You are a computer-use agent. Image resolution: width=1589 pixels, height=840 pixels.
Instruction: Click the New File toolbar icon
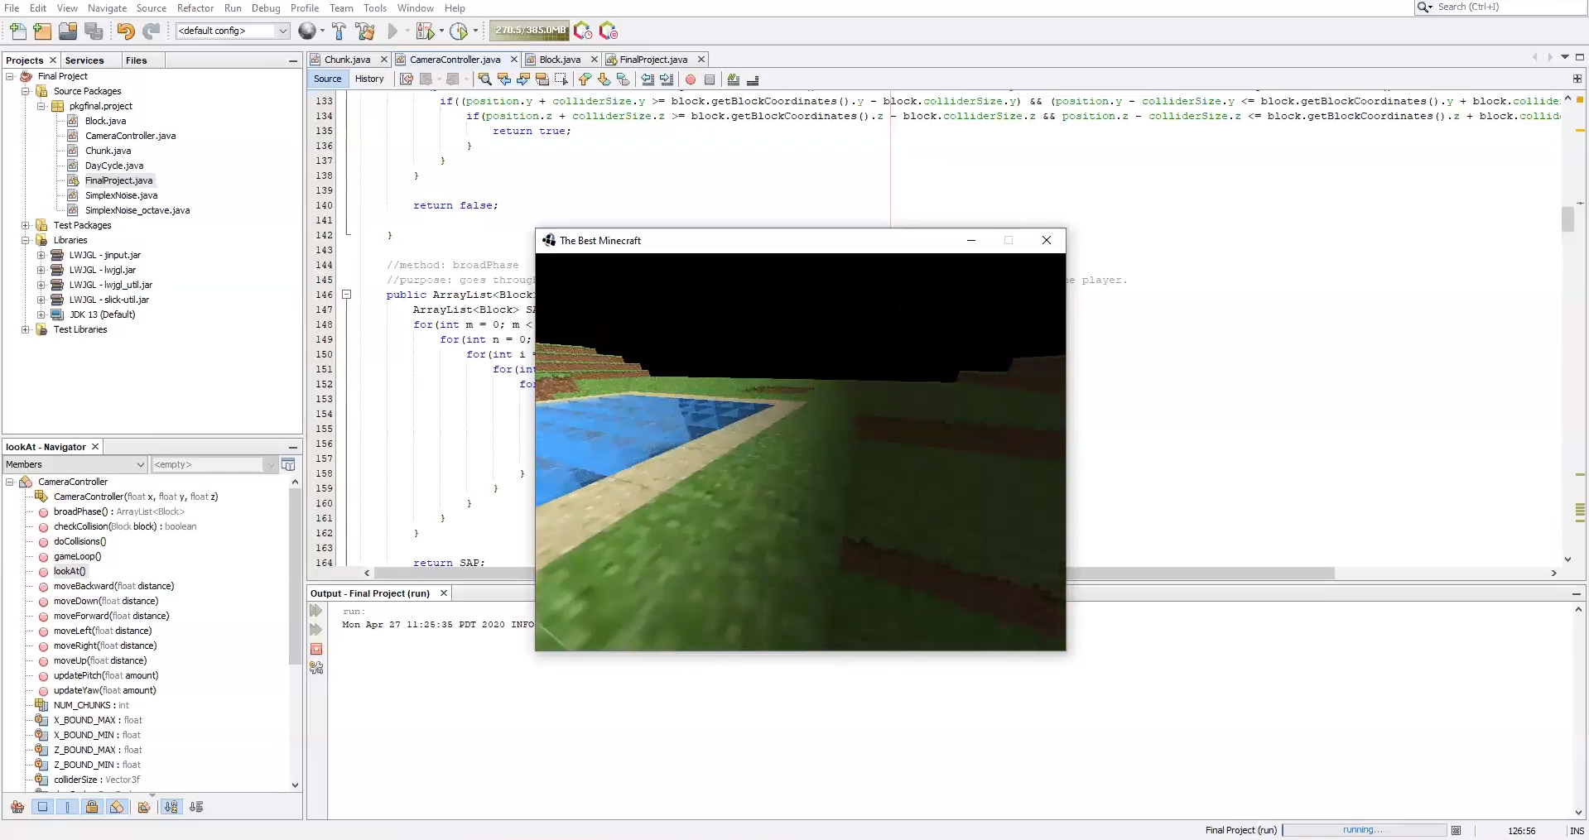click(18, 31)
